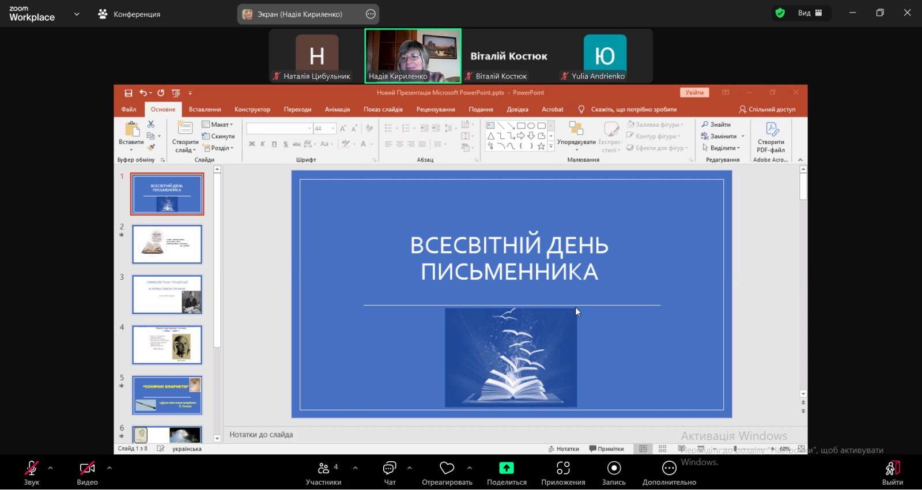Open the Анімація ribbon tab

pyautogui.click(x=337, y=110)
